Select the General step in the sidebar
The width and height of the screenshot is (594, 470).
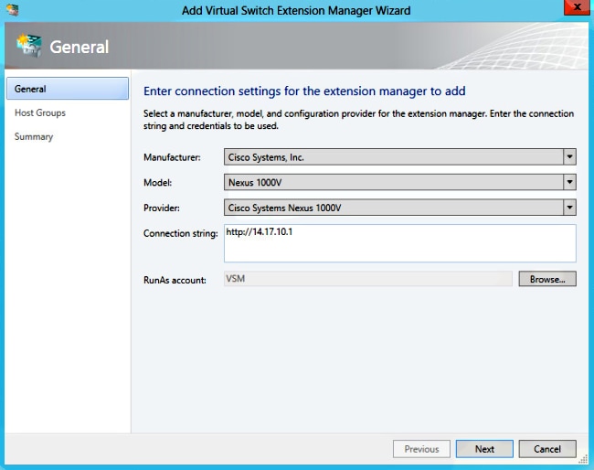(68, 89)
